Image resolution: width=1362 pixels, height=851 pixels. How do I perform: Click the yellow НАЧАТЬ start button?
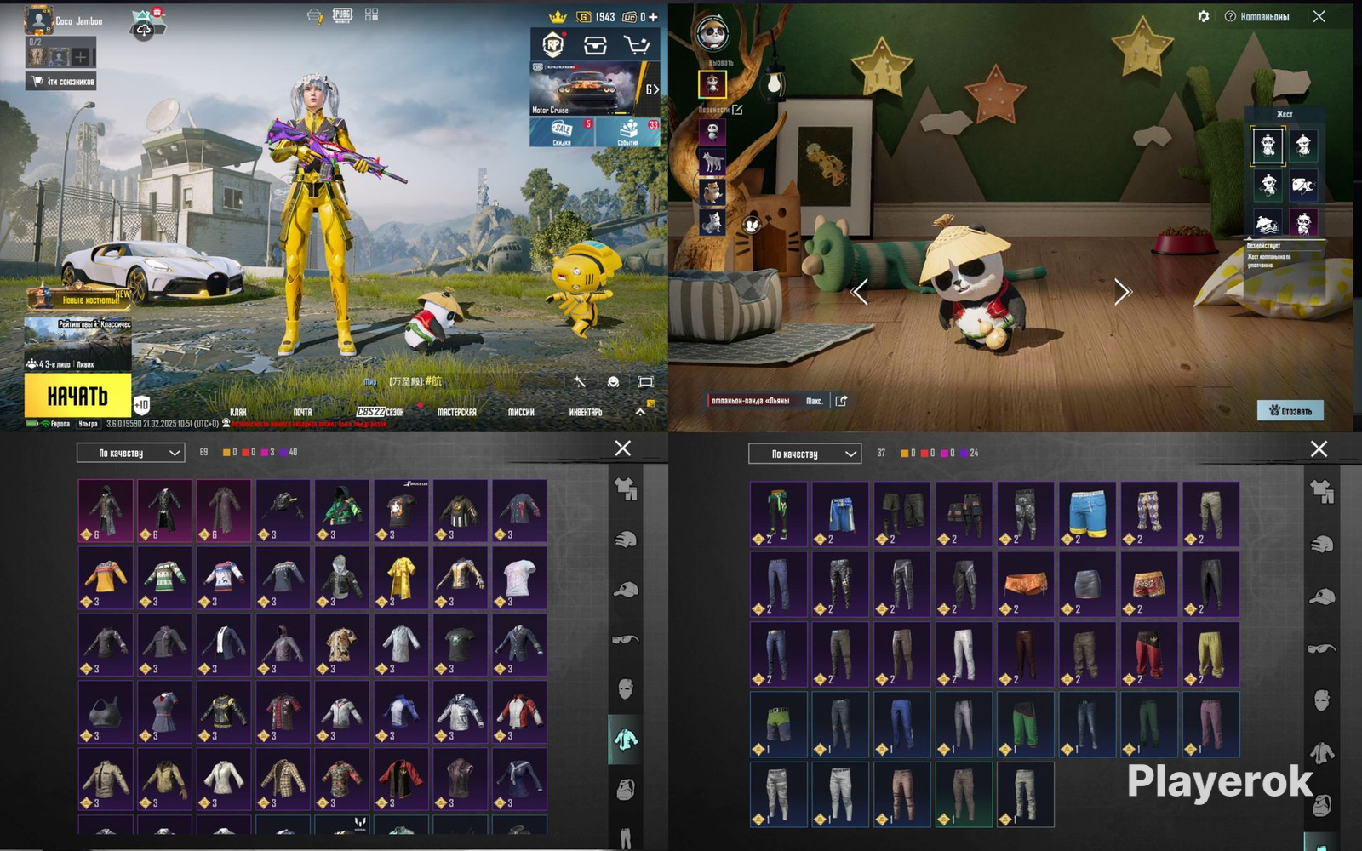77,396
